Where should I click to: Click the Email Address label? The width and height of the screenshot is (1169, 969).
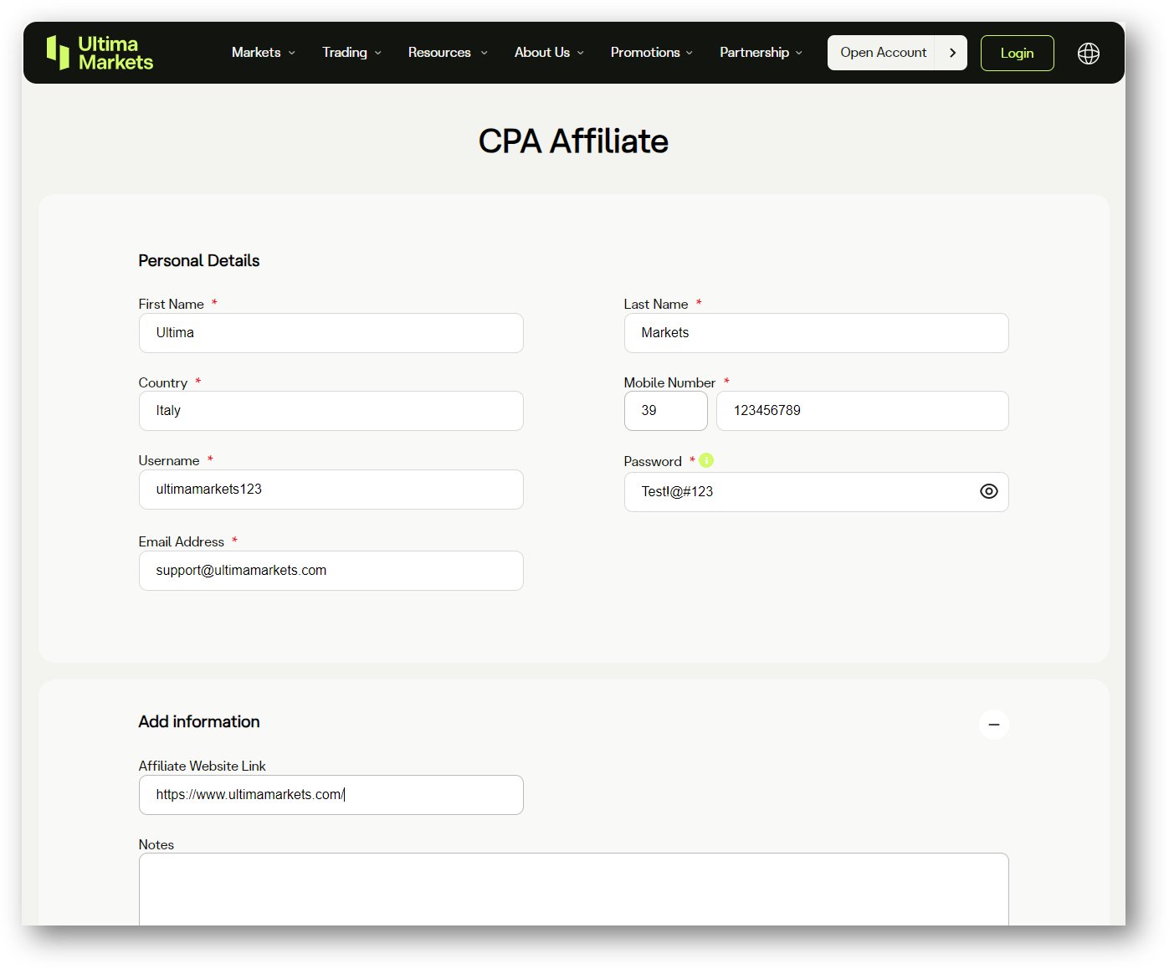182,541
